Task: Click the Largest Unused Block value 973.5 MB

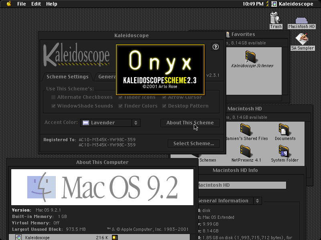Action: (x=76, y=229)
